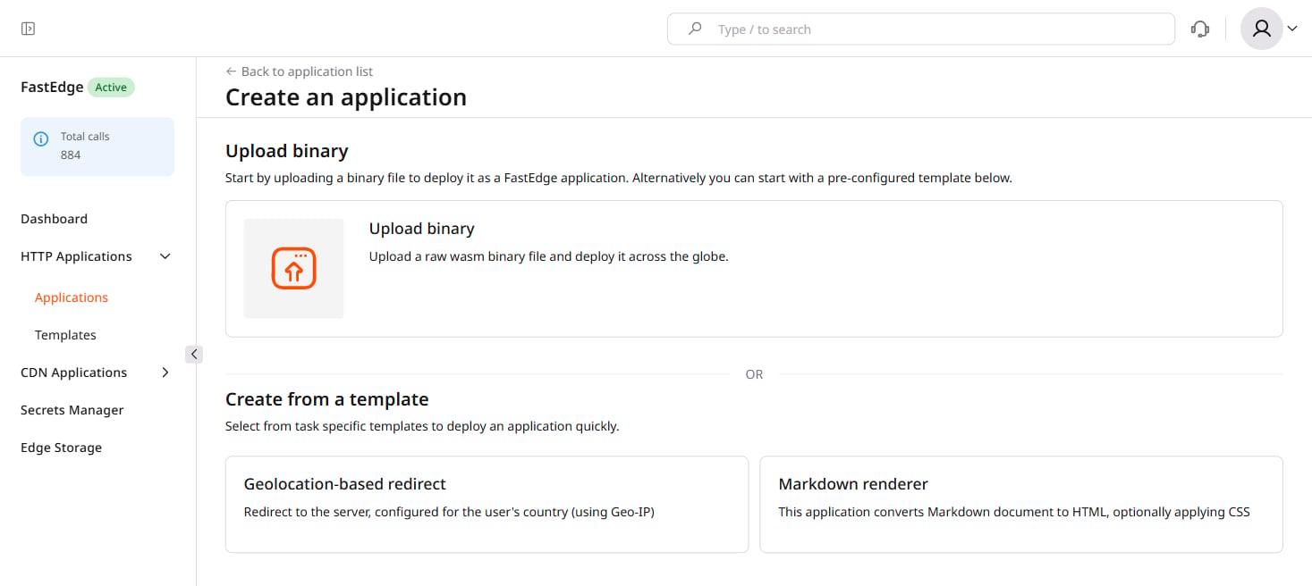
Task: Focus the 'Type / to search' field
Action: 921,29
